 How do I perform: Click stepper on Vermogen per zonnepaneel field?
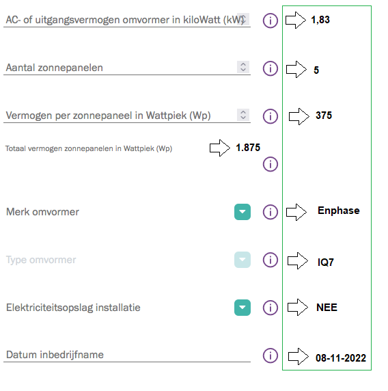tap(243, 115)
